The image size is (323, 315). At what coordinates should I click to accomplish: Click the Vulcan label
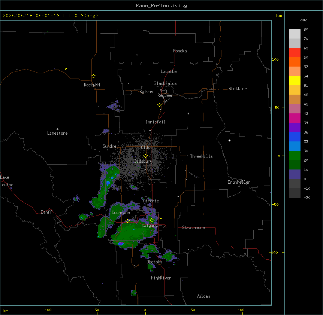coord(203,296)
